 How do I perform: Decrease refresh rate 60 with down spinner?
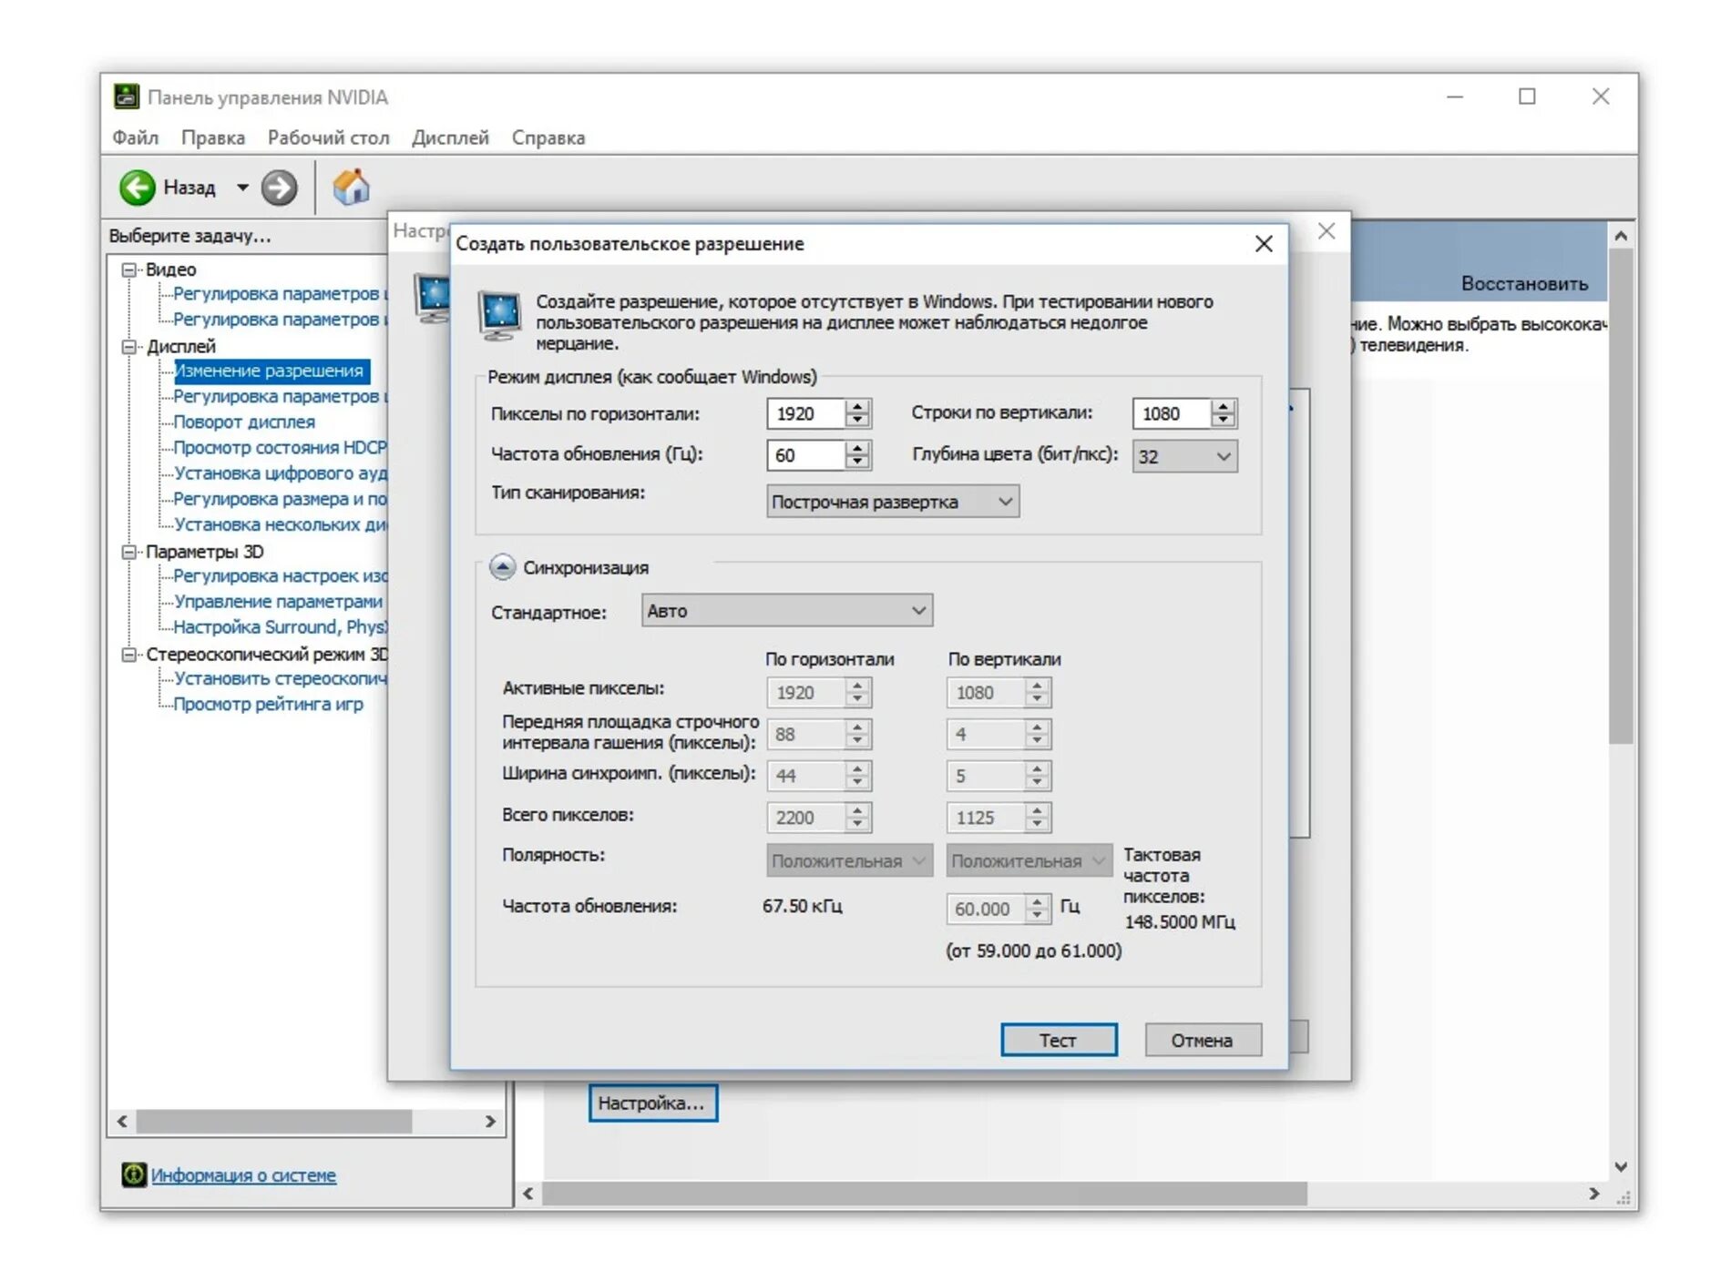click(857, 463)
